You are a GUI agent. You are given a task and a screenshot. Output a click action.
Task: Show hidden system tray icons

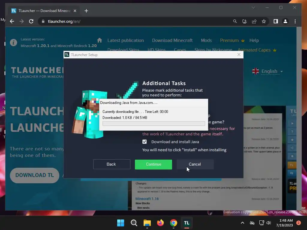pos(242,223)
